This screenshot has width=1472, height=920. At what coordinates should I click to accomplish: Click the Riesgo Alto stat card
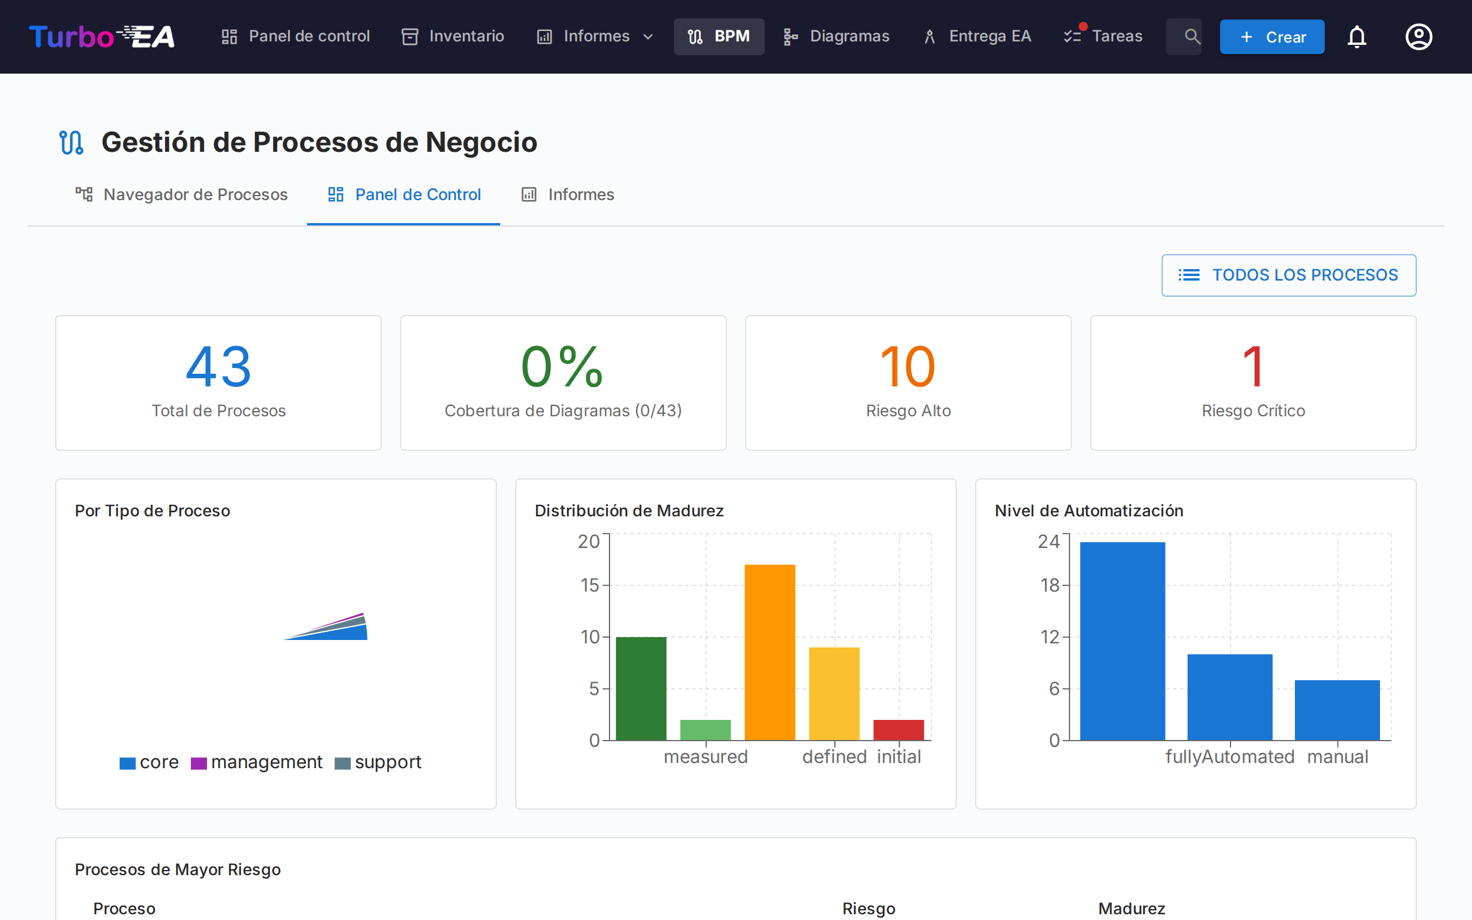(907, 383)
